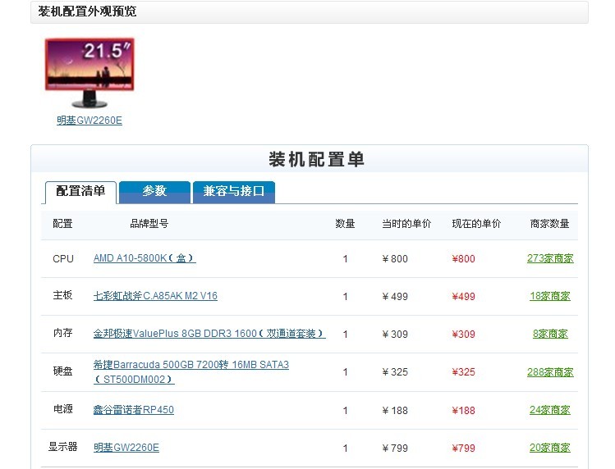Click the 品牌型号 column header

pyautogui.click(x=149, y=224)
